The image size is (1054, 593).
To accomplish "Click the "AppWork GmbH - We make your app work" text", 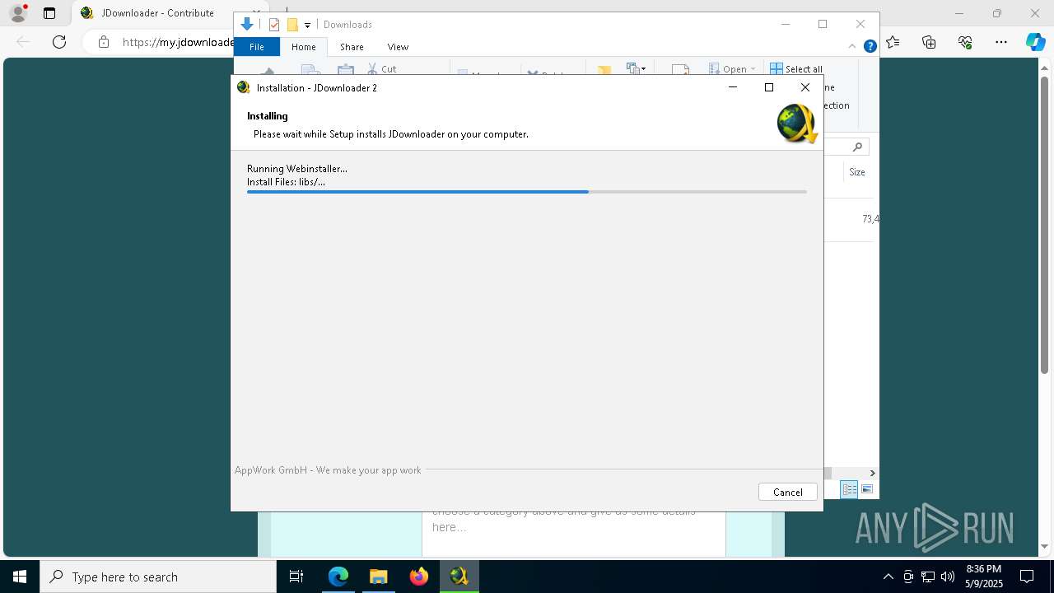I will (x=328, y=470).
